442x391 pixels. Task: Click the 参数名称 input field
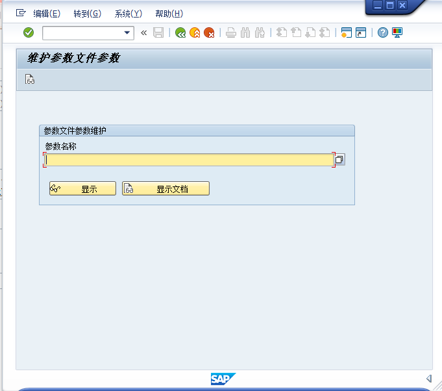(x=188, y=160)
